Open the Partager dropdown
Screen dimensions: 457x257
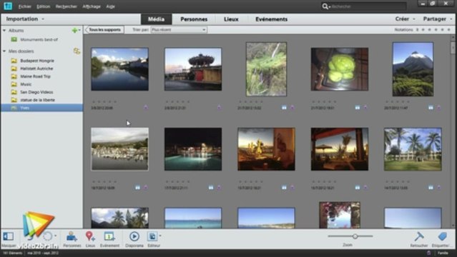pyautogui.click(x=437, y=19)
